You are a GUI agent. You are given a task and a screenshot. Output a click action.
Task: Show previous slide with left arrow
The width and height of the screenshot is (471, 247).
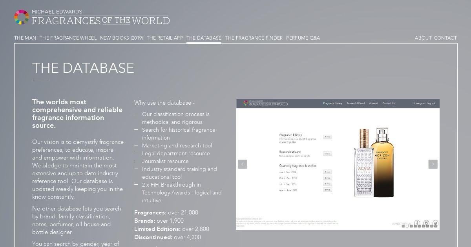[243, 164]
